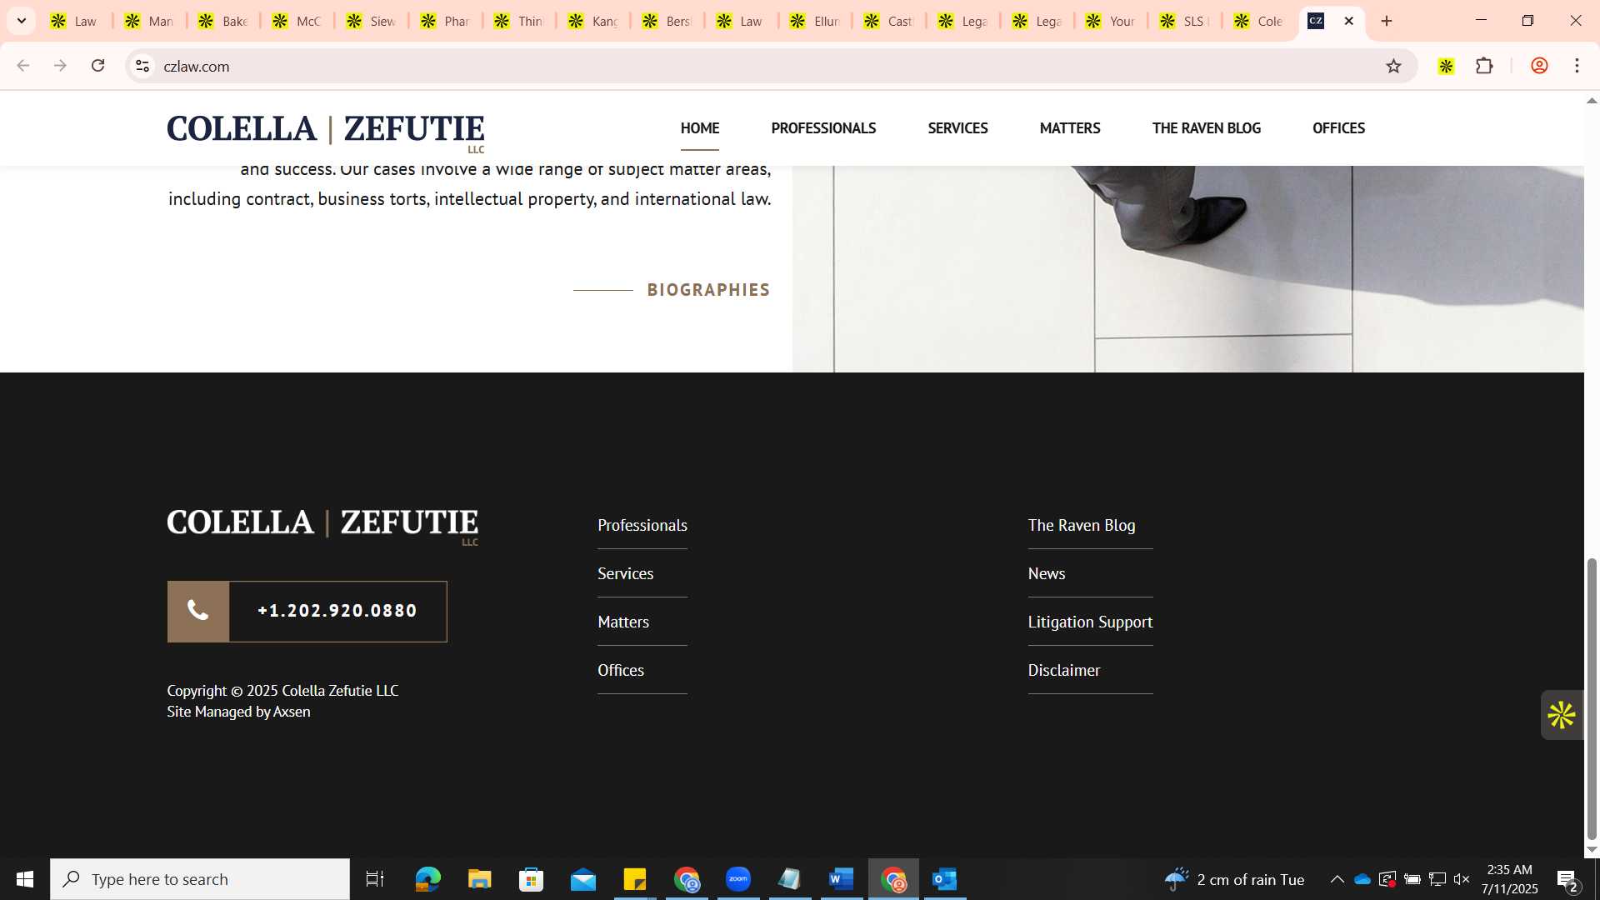
Task: Click the white Colella Zefutie footer logo
Action: (322, 526)
